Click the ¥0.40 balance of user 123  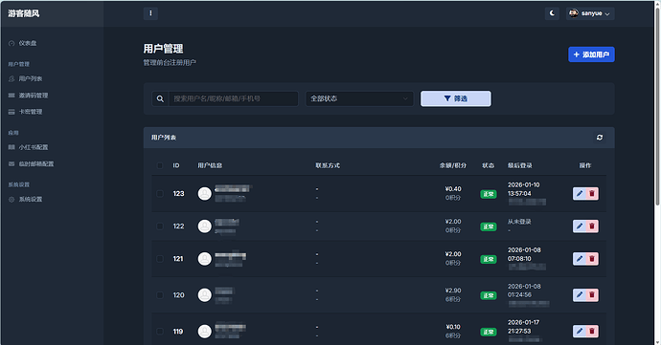pos(453,189)
